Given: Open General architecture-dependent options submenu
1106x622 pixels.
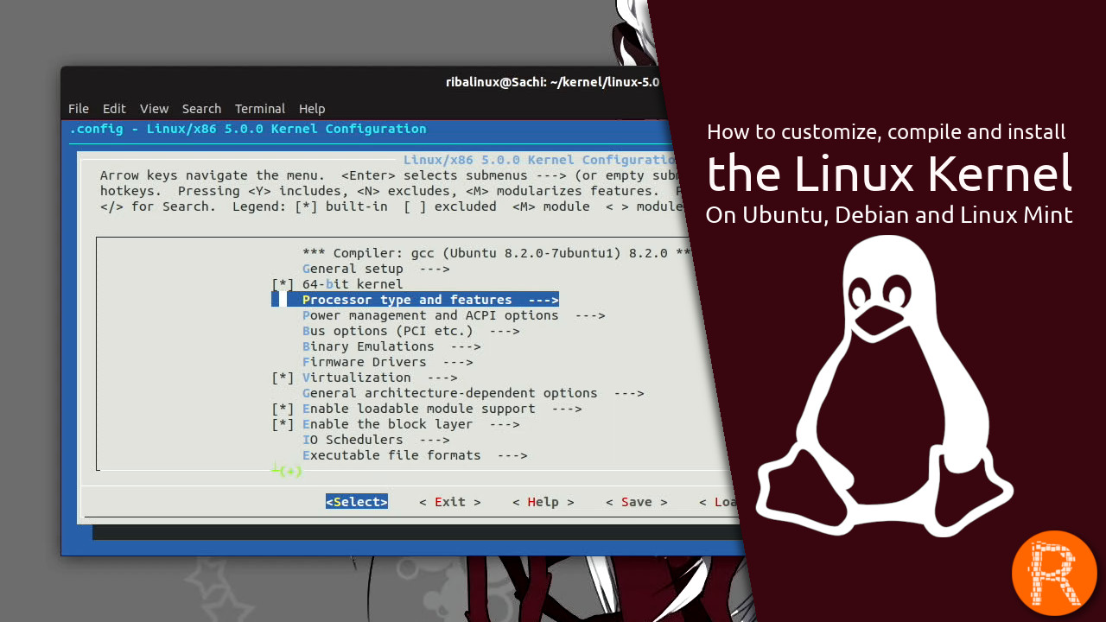Looking at the screenshot, I should [x=474, y=393].
